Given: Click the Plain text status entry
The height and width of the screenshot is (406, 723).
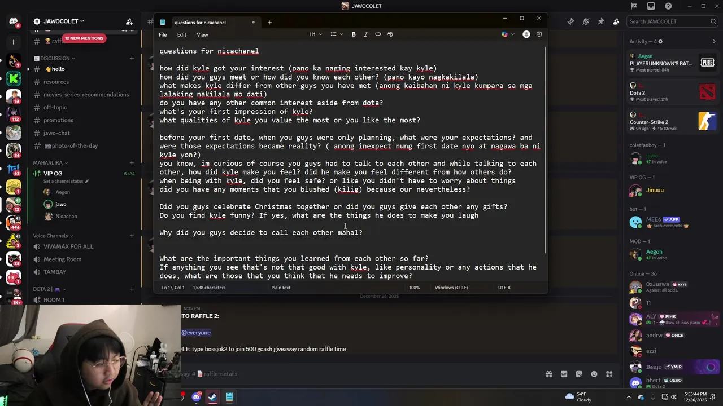Looking at the screenshot, I should pos(281,288).
